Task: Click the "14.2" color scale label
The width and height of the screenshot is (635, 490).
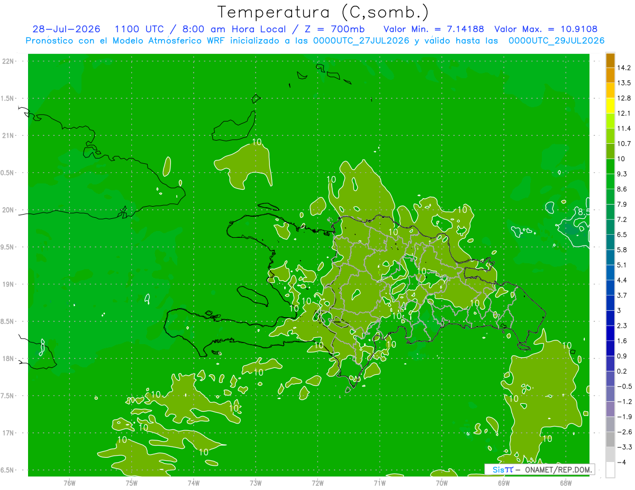Action: click(624, 68)
